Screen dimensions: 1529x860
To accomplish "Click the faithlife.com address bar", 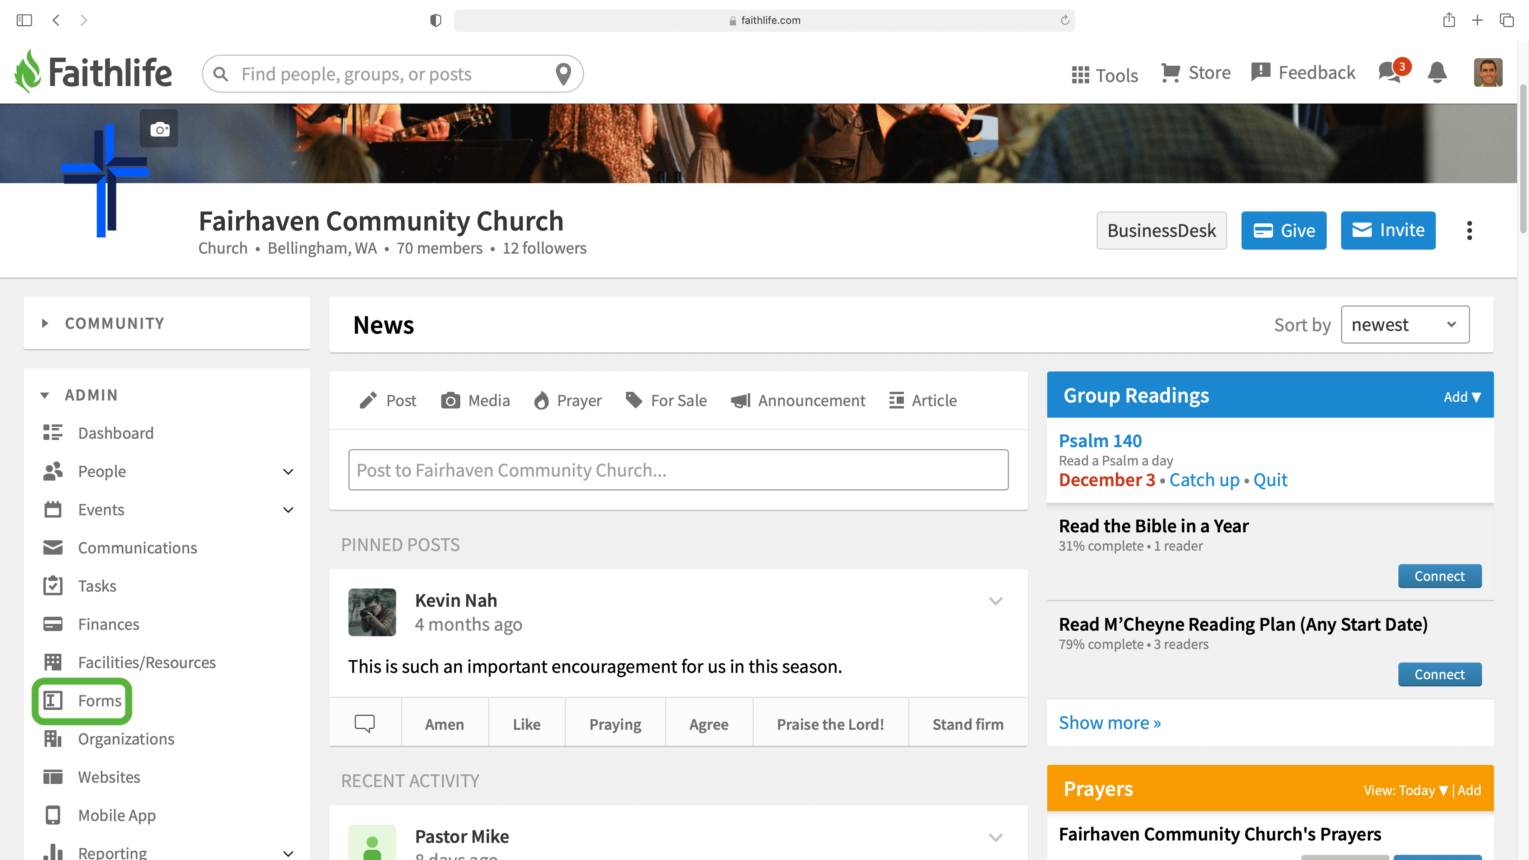I will (764, 20).
